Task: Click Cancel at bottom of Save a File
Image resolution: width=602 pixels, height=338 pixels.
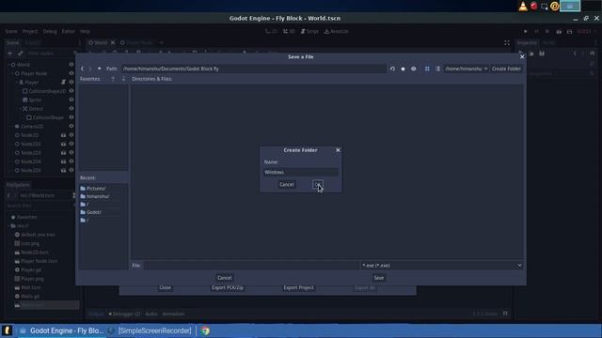Action: pos(225,278)
